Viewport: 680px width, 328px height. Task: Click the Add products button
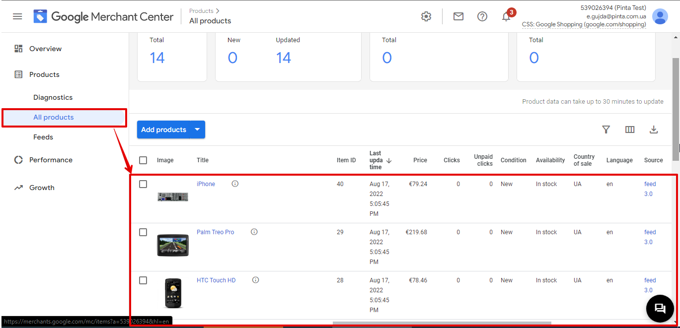click(163, 130)
